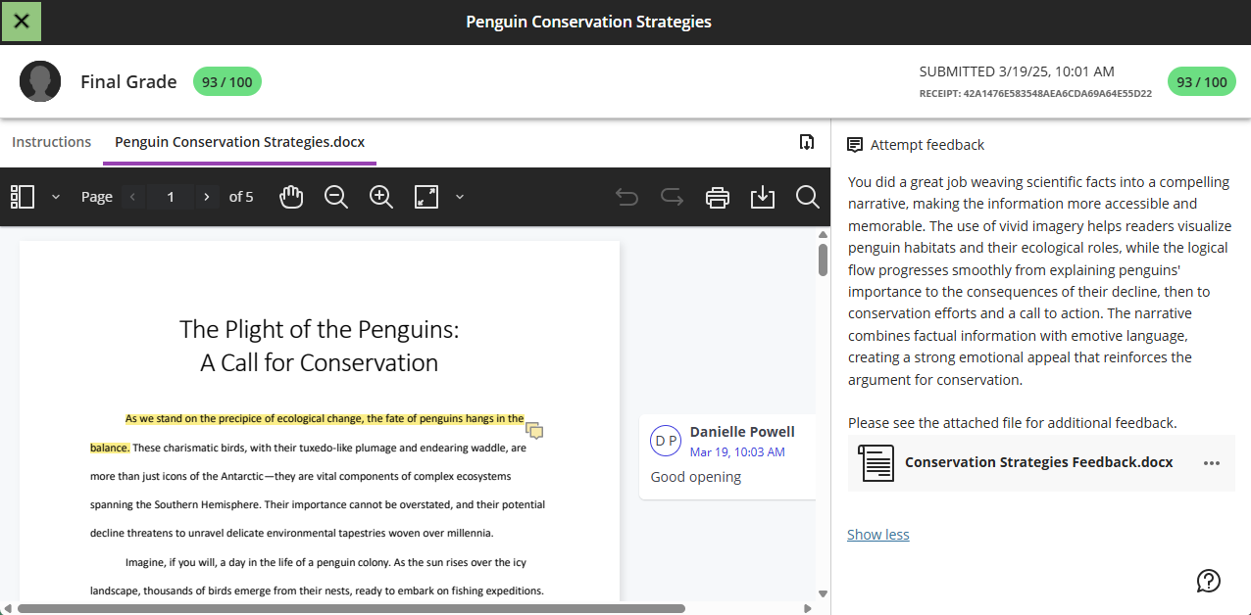The image size is (1251, 615).
Task: Open the sidebar options dropdown arrow
Action: (56, 197)
